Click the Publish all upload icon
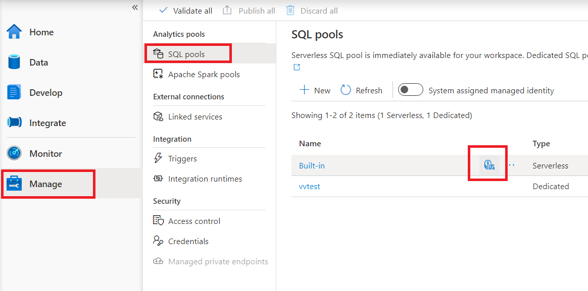This screenshot has height=291, width=588. pyautogui.click(x=227, y=10)
